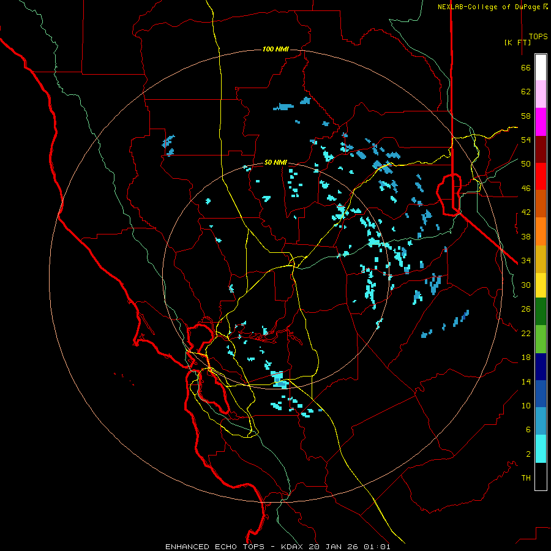
Task: Click the 30 legend value label
Action: (x=526, y=285)
